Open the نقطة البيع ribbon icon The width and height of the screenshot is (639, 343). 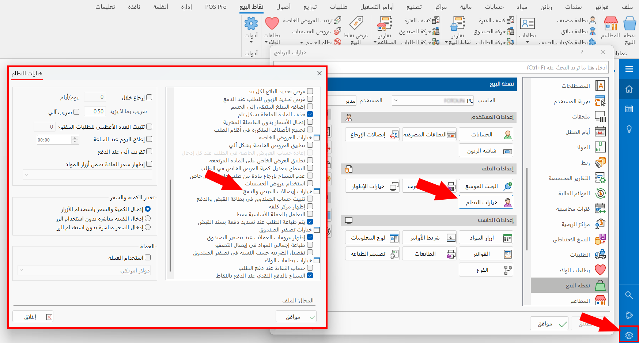click(630, 30)
